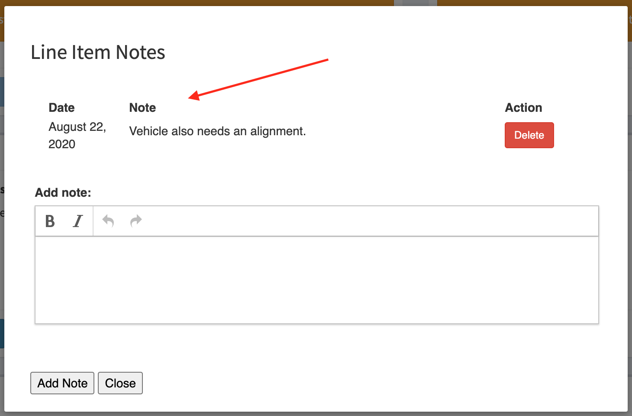
Task: Click the left-curving undo arrow icon
Action: [x=108, y=221]
